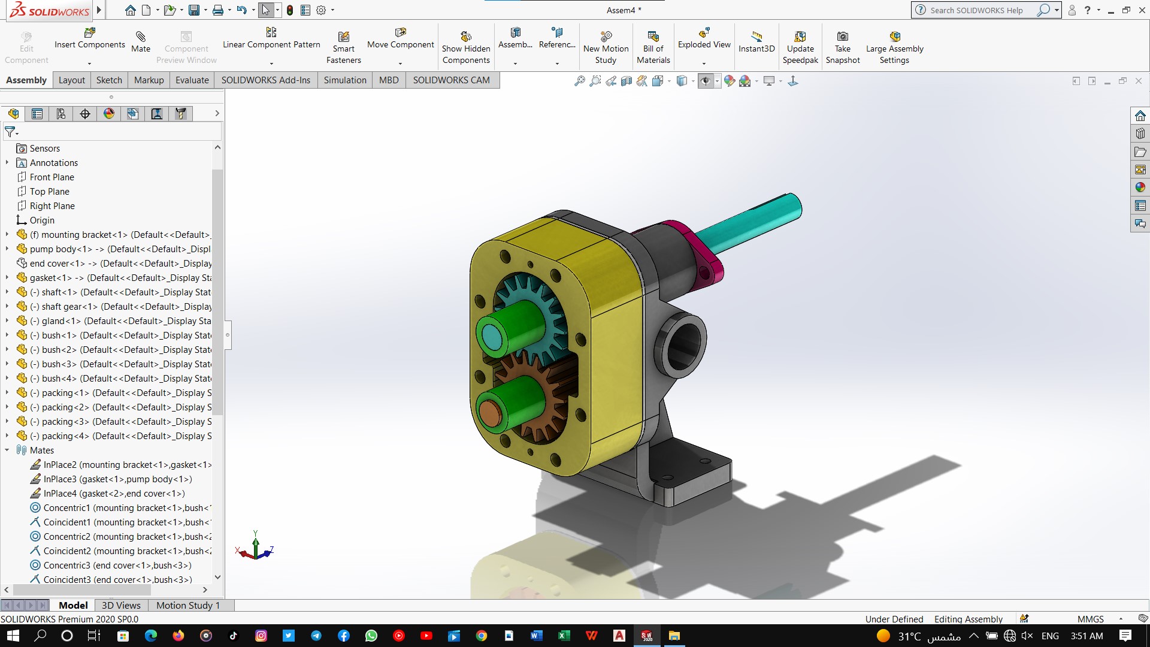Click the MMGS unit system button
Image resolution: width=1150 pixels, height=647 pixels.
[x=1090, y=619]
